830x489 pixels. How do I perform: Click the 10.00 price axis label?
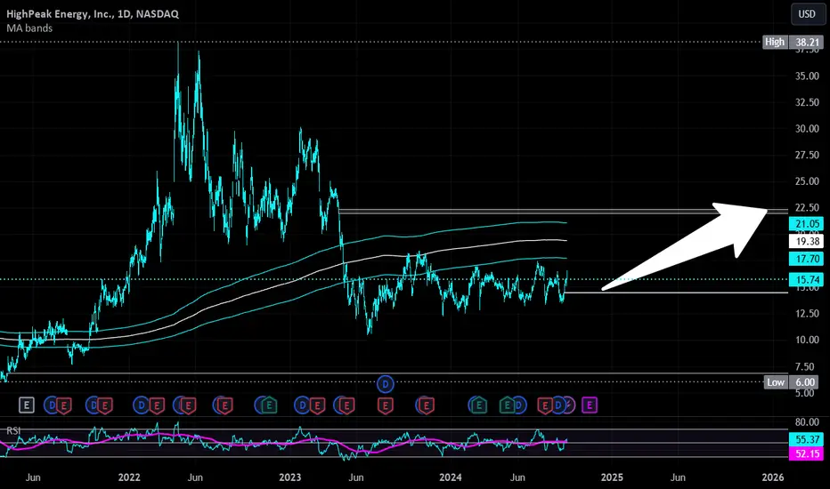[807, 340]
